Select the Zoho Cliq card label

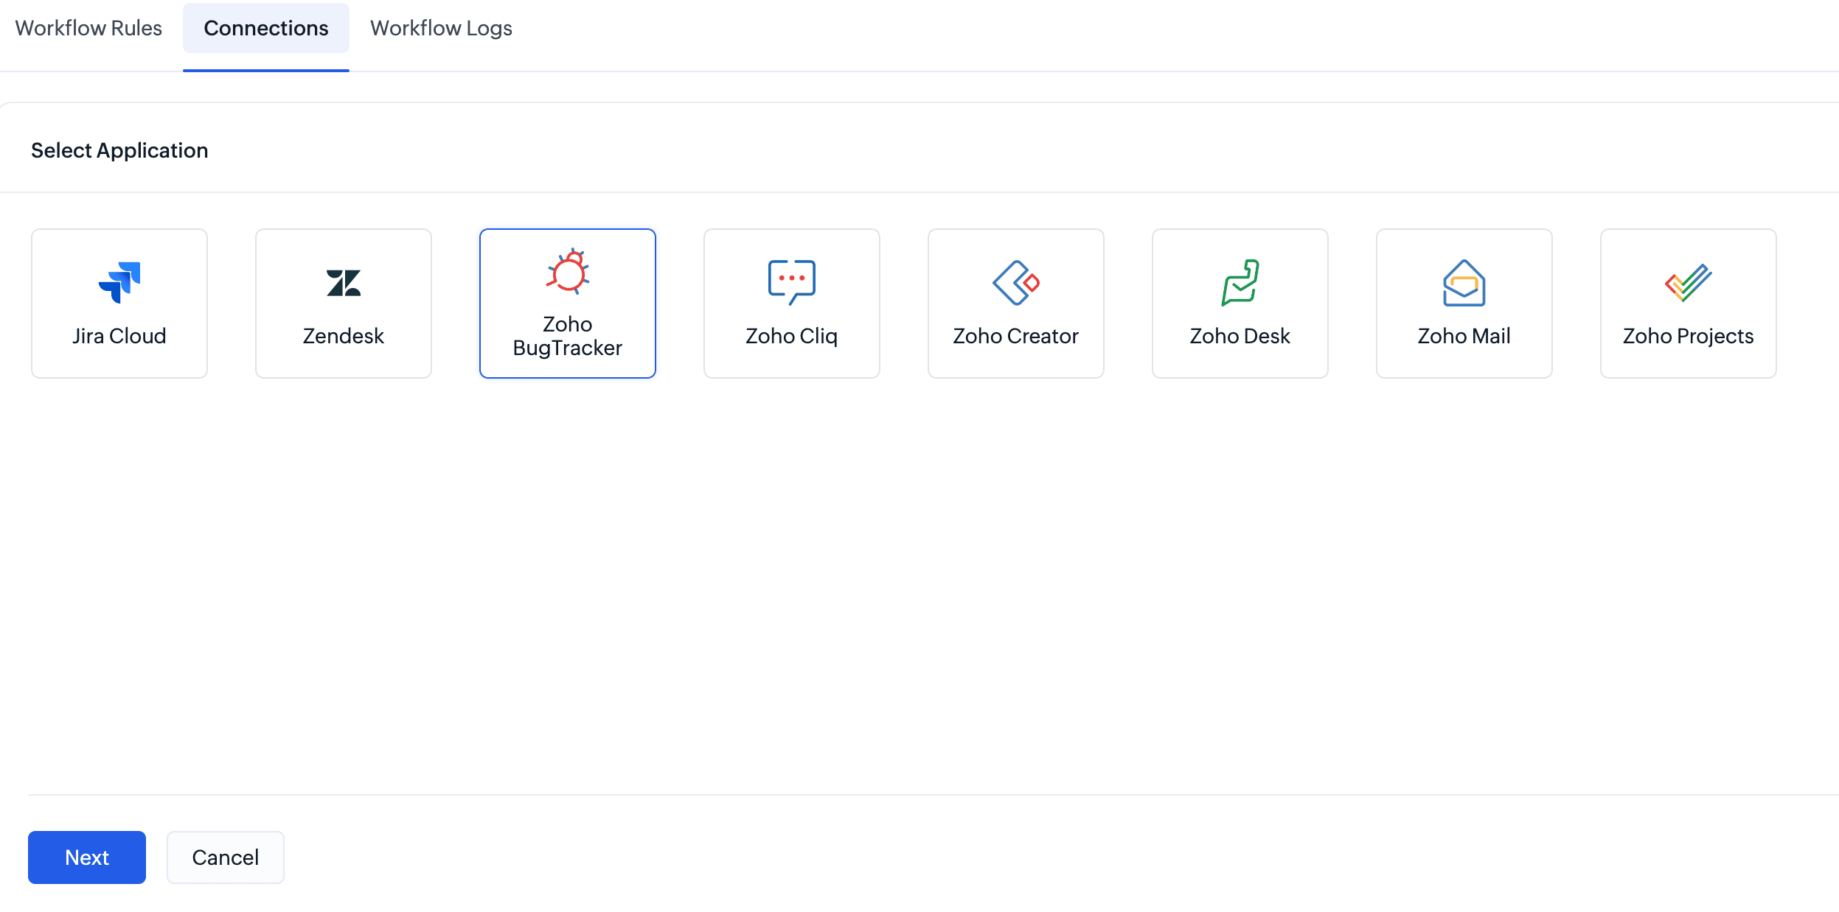[791, 336]
